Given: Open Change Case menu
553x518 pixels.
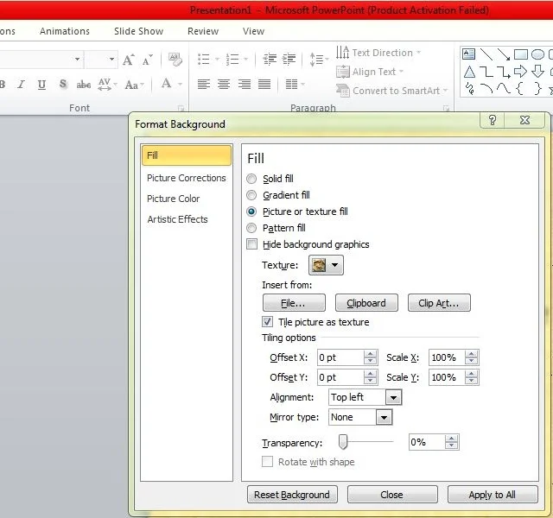Looking at the screenshot, I should pyautogui.click(x=135, y=85).
